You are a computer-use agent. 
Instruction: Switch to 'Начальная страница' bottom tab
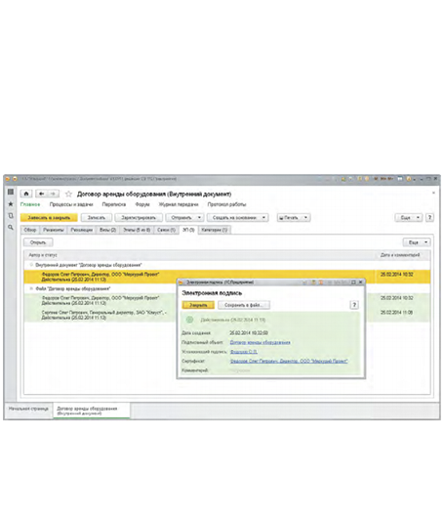[28, 409]
